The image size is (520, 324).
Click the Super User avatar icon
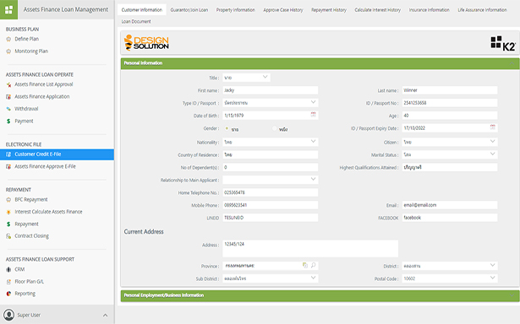(9, 315)
